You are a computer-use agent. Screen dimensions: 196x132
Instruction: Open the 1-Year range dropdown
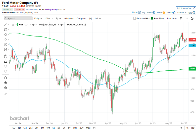[49, 19]
